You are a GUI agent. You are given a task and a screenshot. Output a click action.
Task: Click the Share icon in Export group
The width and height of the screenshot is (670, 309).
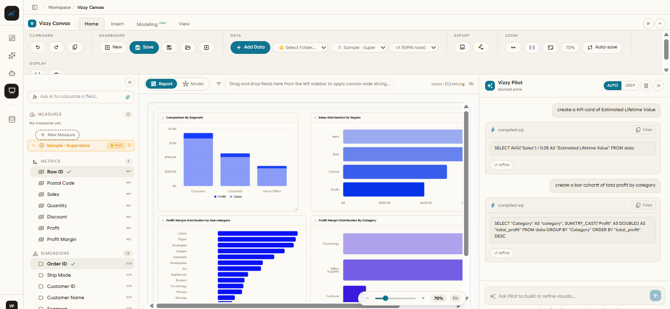click(x=481, y=48)
